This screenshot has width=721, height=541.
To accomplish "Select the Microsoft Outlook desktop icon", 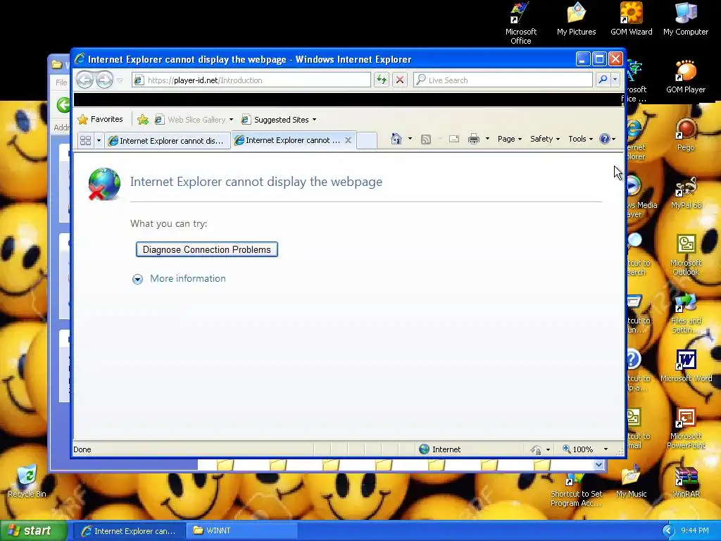I will 686,255.
